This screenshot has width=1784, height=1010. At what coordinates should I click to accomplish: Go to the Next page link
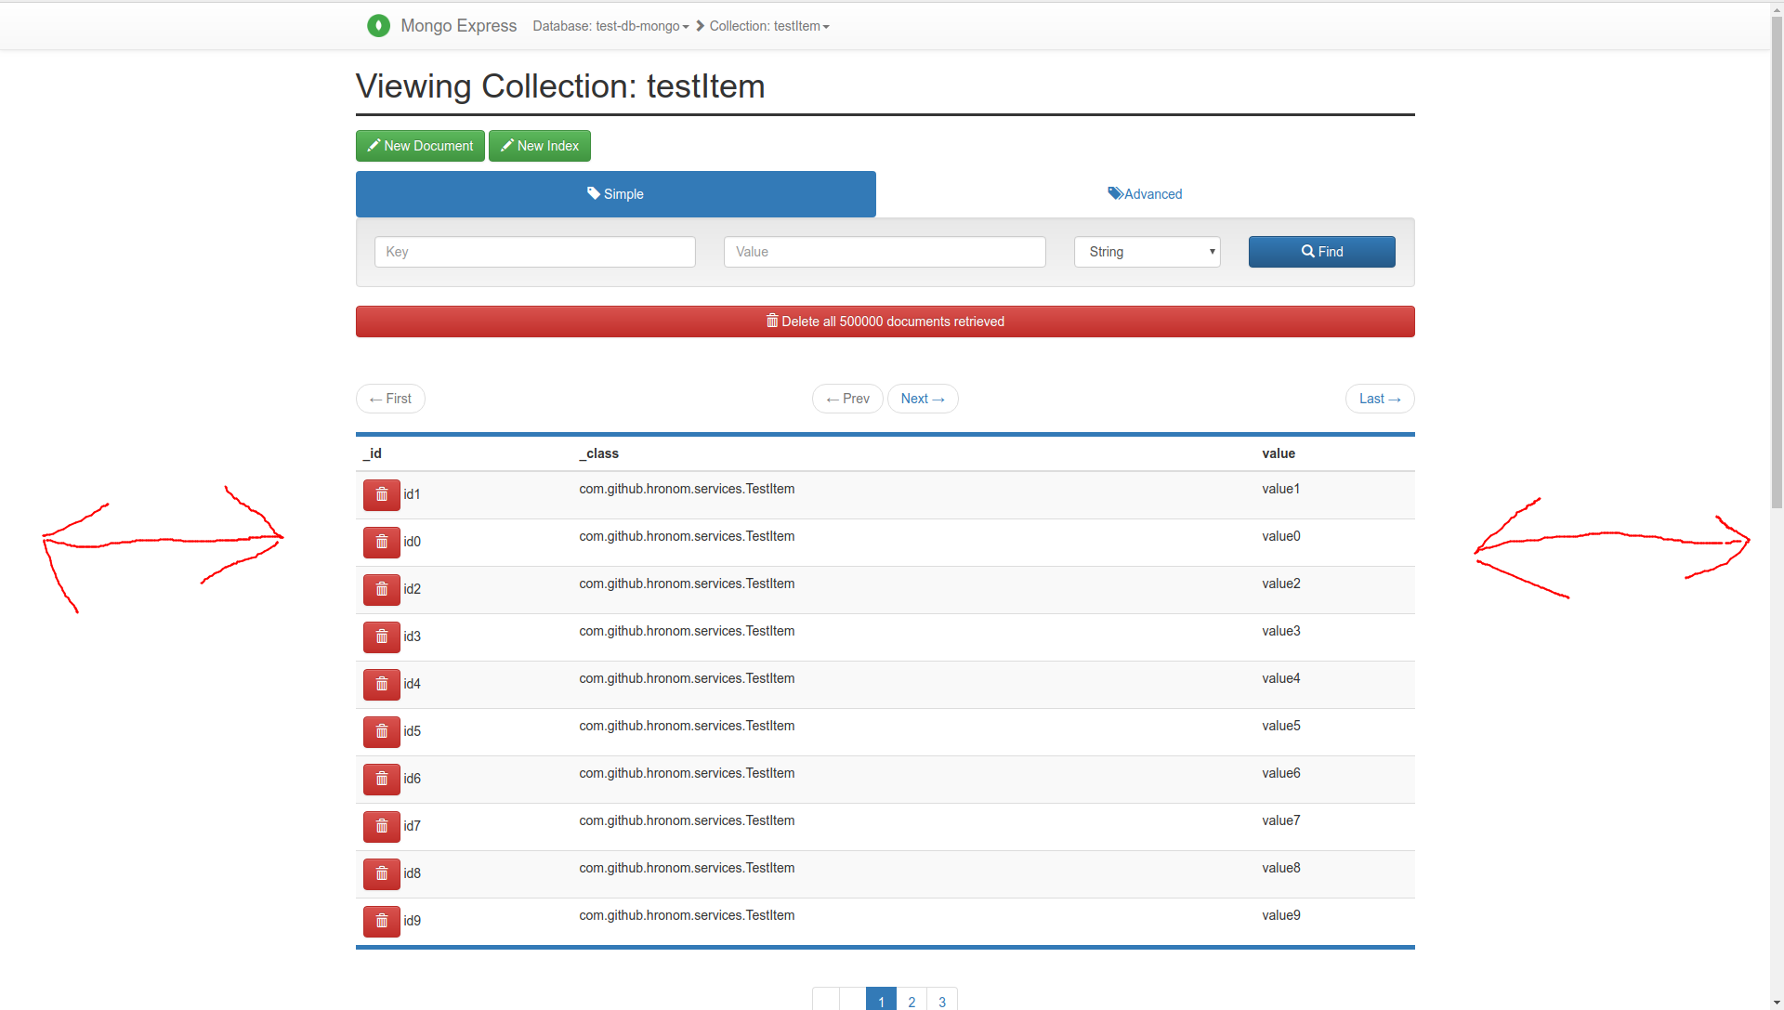click(922, 399)
